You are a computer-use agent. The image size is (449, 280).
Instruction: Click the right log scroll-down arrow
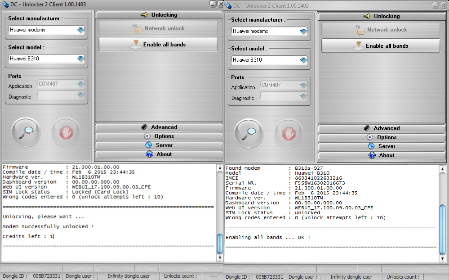tap(442, 258)
